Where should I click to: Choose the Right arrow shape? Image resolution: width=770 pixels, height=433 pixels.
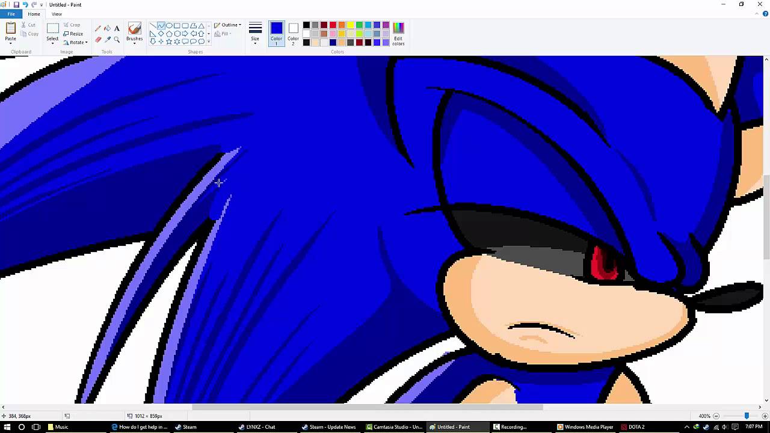(185, 34)
